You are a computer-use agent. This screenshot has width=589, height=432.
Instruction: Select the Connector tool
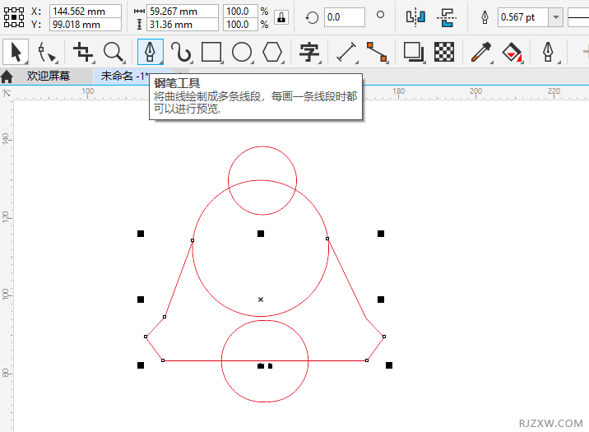(x=377, y=52)
